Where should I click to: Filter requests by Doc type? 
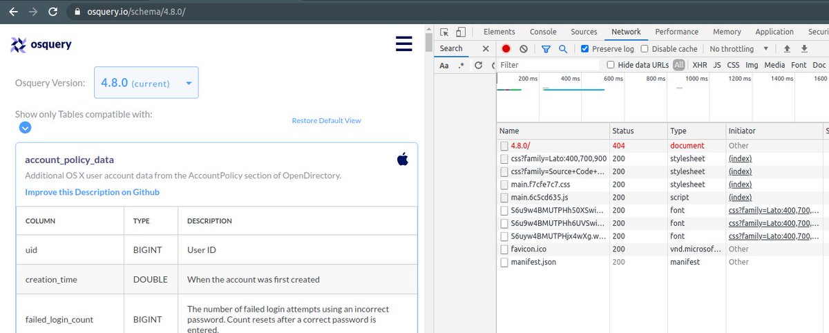819,65
